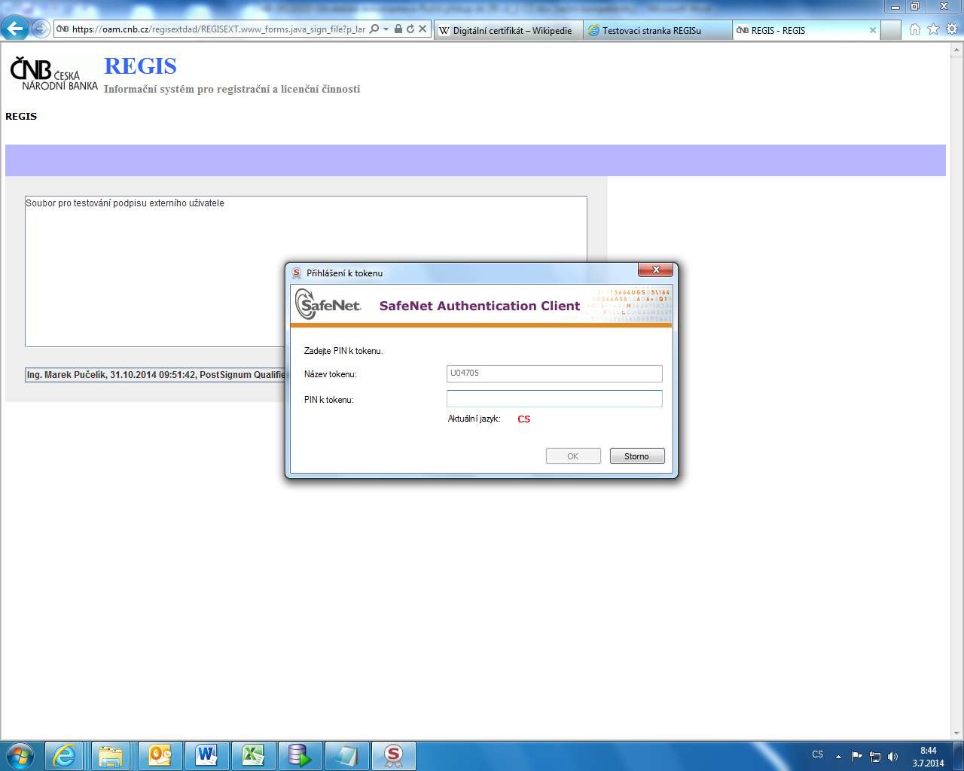Click the CS language indicator in system tray
Image resolution: width=964 pixels, height=771 pixels.
(x=818, y=754)
